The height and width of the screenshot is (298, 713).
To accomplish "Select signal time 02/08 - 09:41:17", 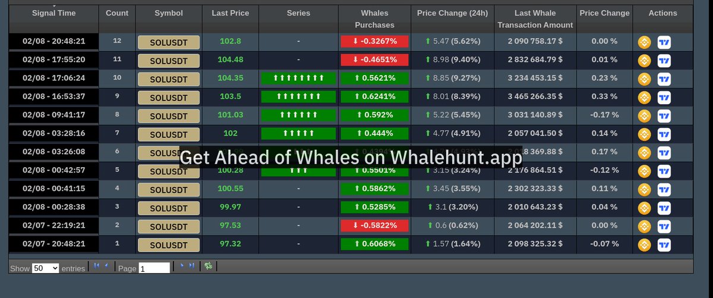I will 53,115.
